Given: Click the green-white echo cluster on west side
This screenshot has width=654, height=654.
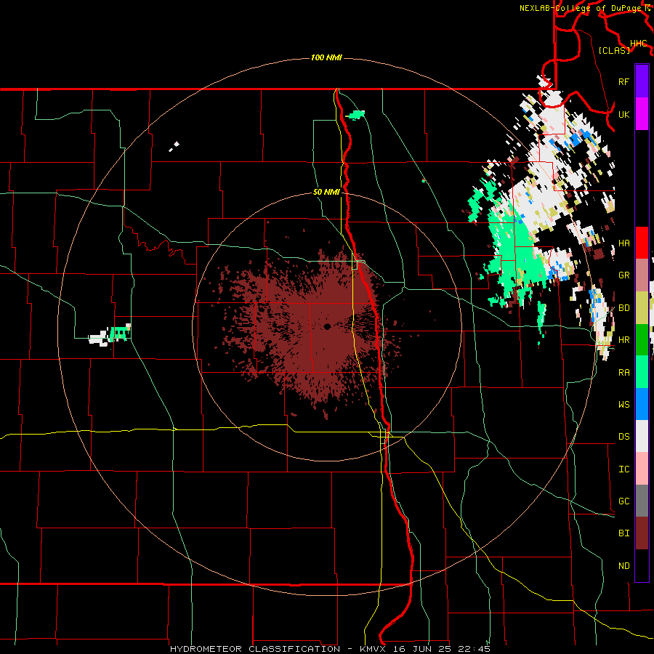Looking at the screenshot, I should coord(110,334).
